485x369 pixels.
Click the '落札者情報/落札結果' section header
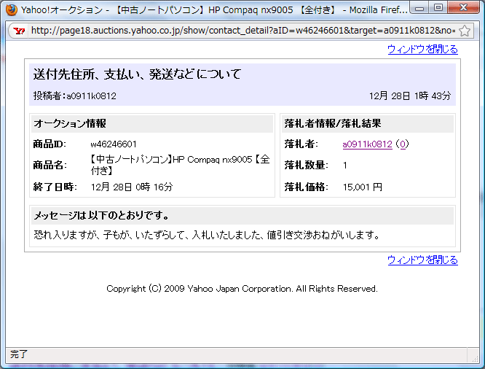tap(368, 124)
